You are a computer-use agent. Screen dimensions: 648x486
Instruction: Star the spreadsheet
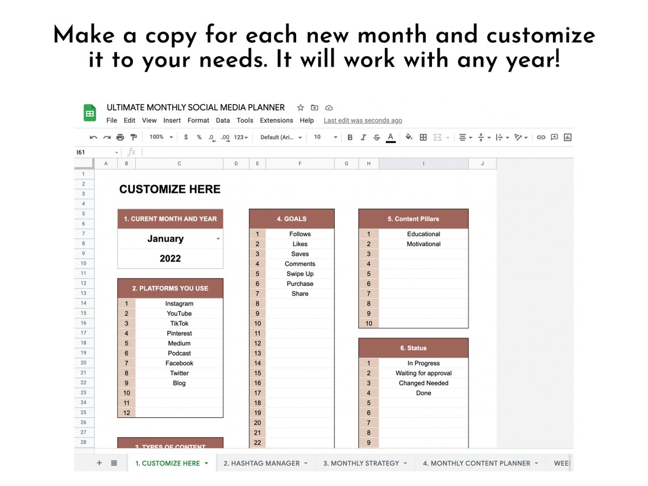click(300, 107)
